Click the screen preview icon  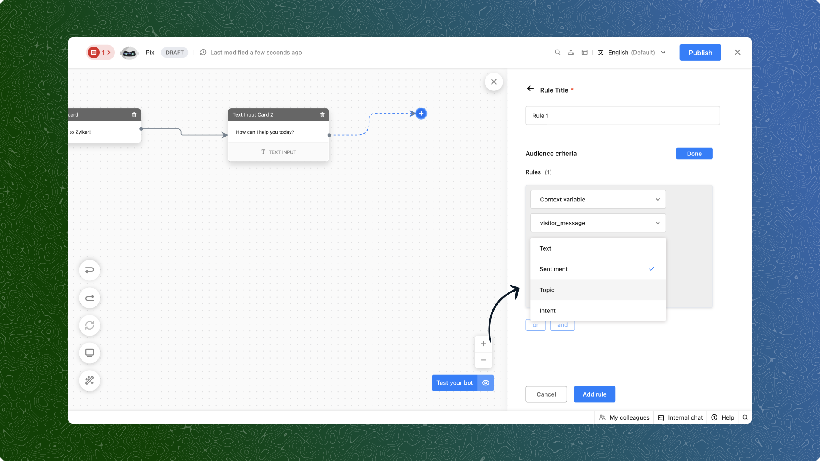tap(90, 353)
